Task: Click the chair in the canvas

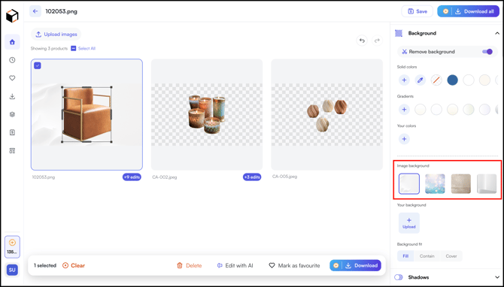Action: pos(87,114)
